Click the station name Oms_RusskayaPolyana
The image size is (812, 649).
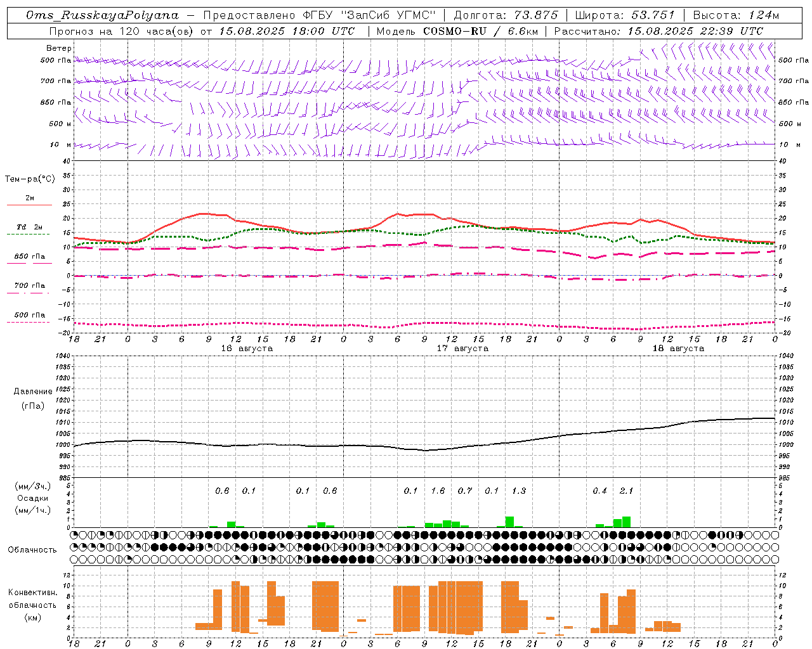[x=103, y=15]
